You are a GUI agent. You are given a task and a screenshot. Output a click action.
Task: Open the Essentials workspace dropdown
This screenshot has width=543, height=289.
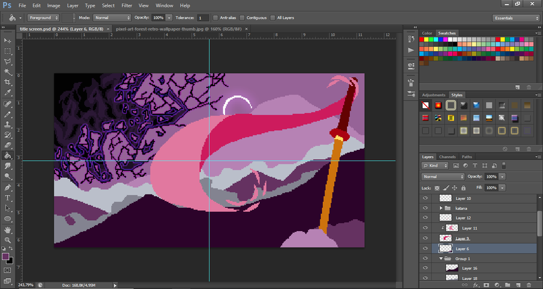click(516, 18)
